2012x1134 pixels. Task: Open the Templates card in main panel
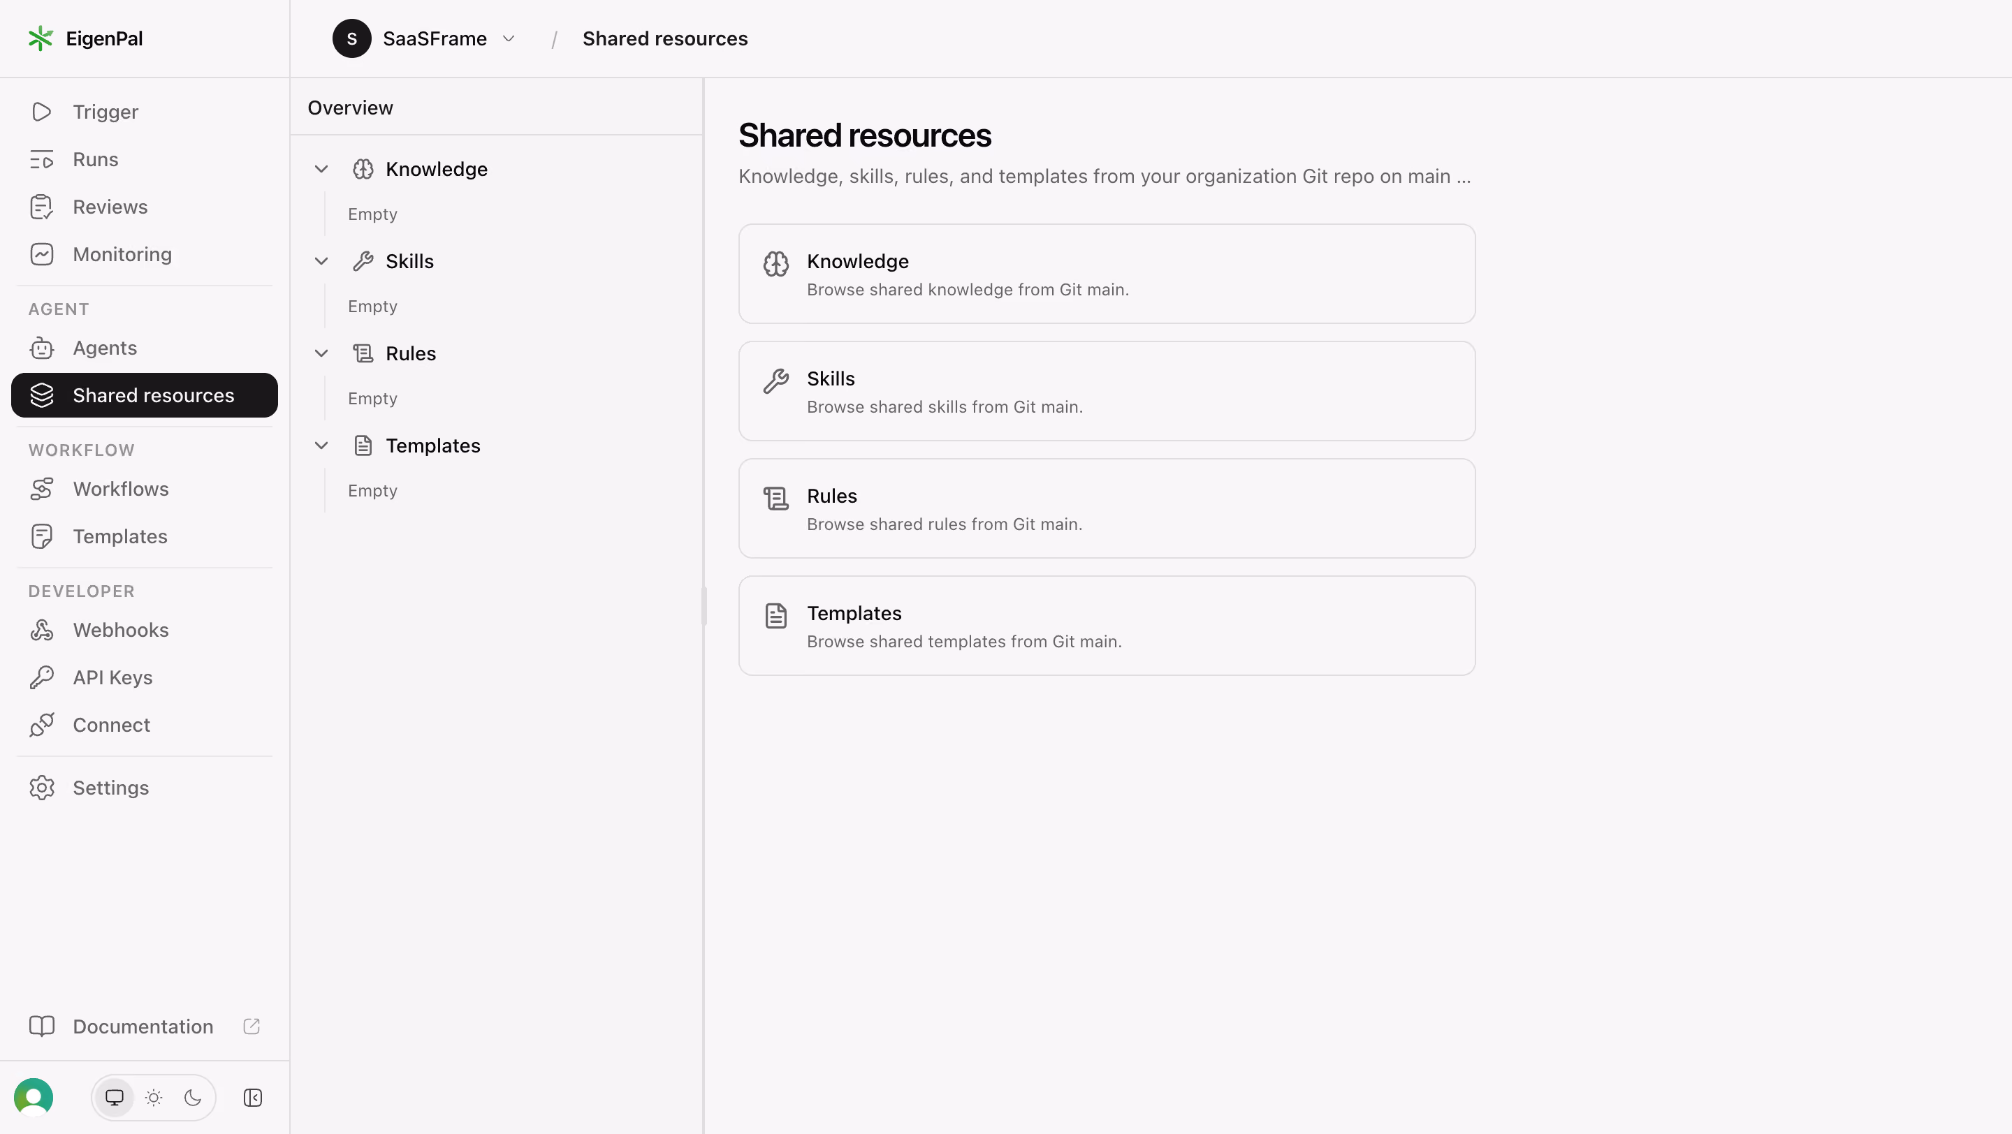[1107, 626]
